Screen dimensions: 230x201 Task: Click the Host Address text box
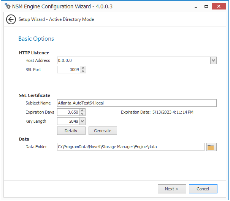coord(133,60)
